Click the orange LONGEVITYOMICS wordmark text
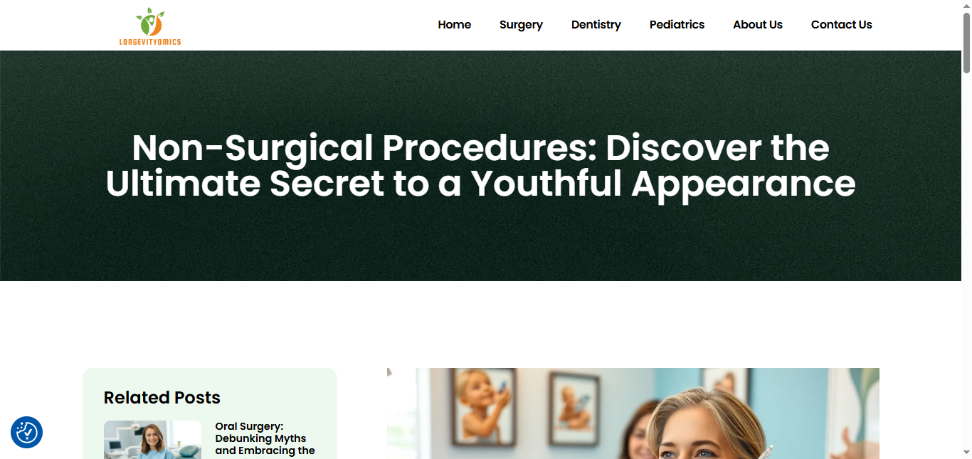This screenshot has width=972, height=459. 150,42
